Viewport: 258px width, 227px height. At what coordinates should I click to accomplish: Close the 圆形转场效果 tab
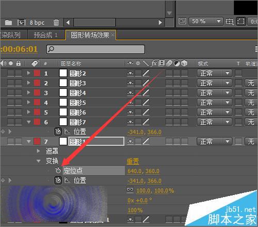coord(112,35)
